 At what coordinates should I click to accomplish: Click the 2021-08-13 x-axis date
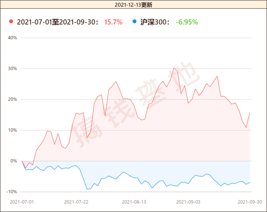(x=134, y=202)
